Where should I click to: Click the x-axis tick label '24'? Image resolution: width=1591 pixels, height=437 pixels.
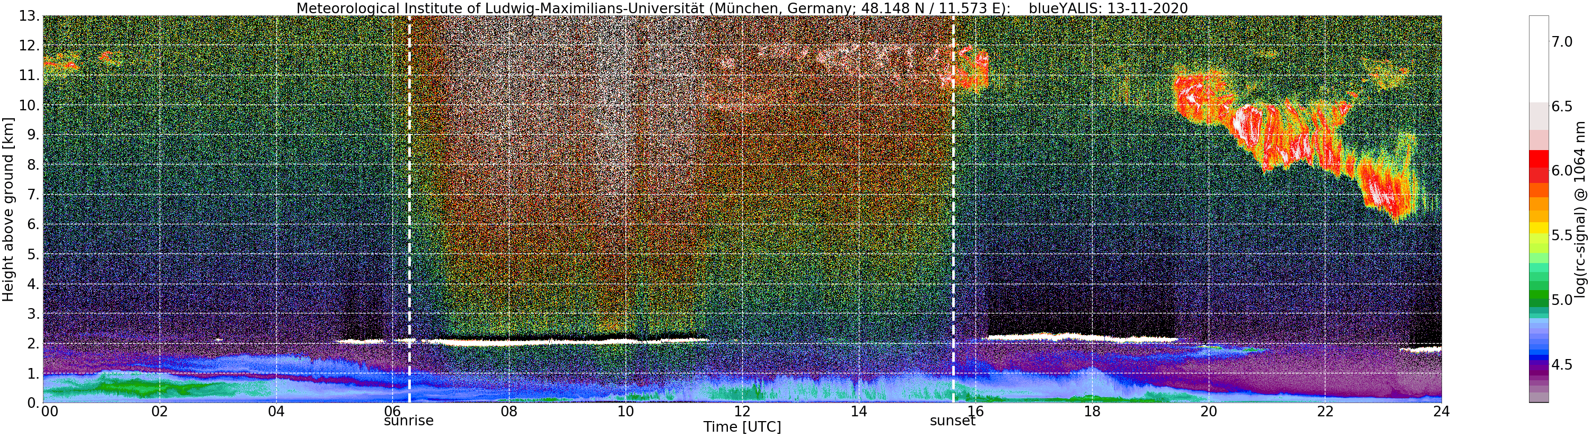(1441, 412)
